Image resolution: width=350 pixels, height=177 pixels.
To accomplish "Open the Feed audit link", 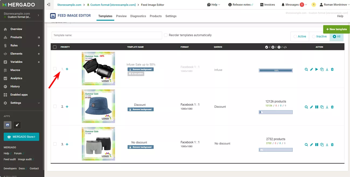I will (10, 159).
